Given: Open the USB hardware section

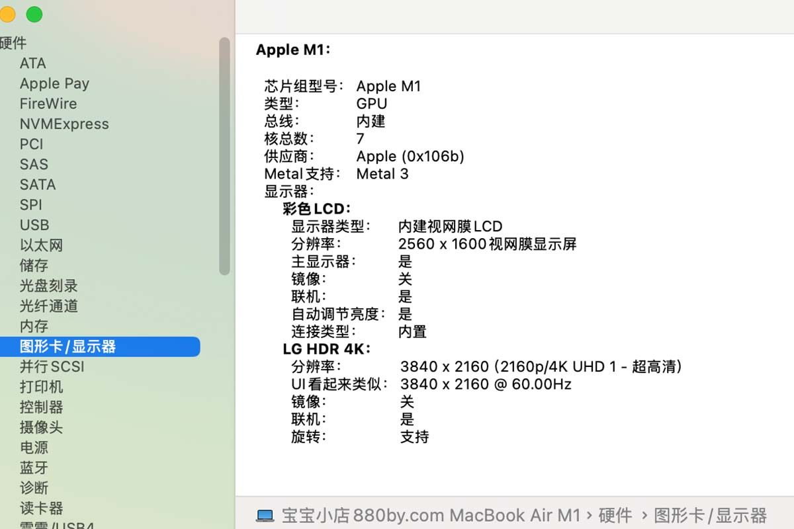Looking at the screenshot, I should coord(34,225).
